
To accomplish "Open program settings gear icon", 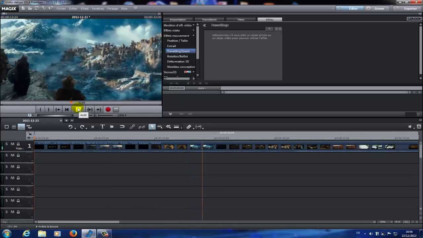I will click(x=44, y=8).
